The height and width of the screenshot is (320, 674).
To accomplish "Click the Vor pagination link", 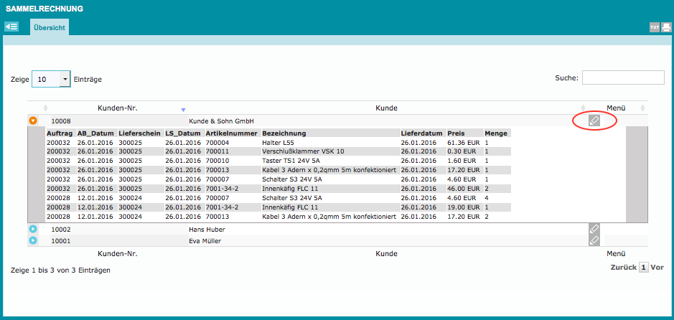I will tap(657, 267).
